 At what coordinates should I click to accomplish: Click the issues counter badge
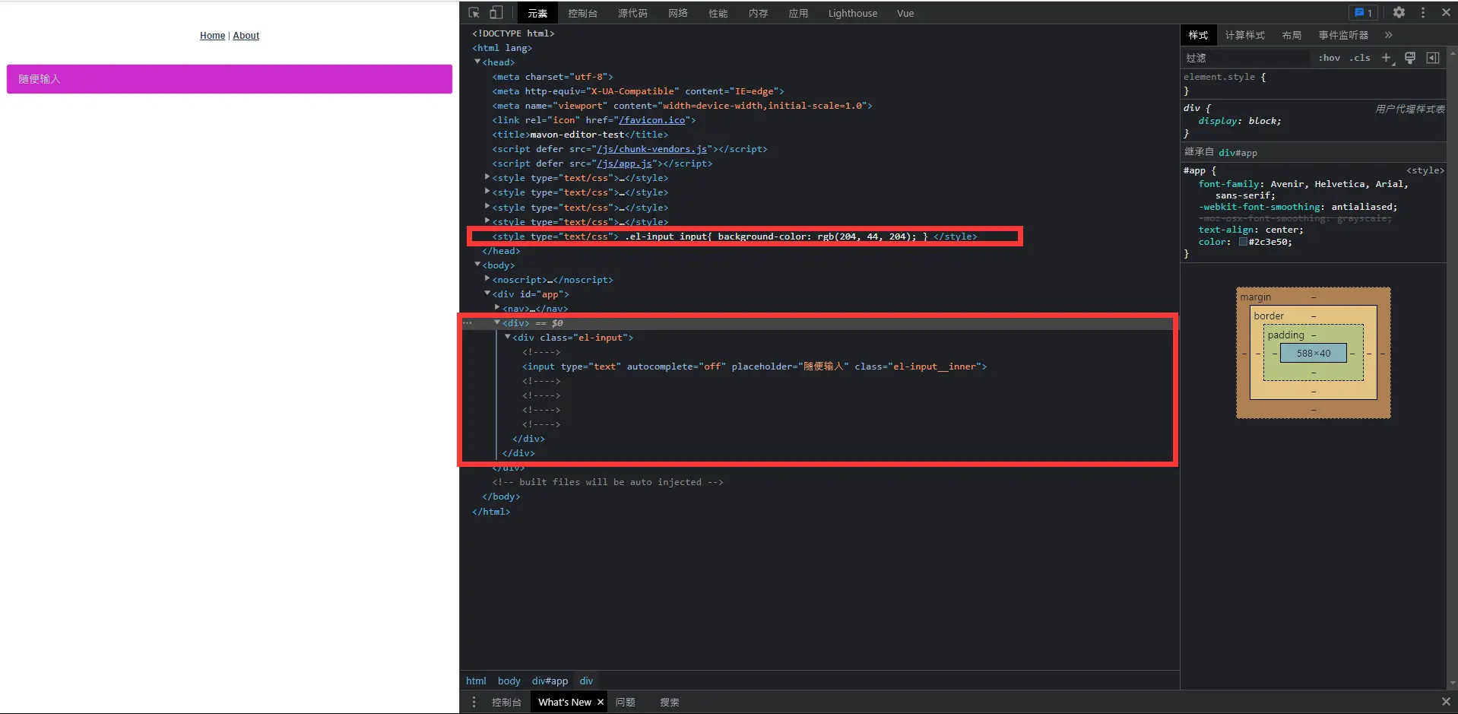pos(1363,13)
